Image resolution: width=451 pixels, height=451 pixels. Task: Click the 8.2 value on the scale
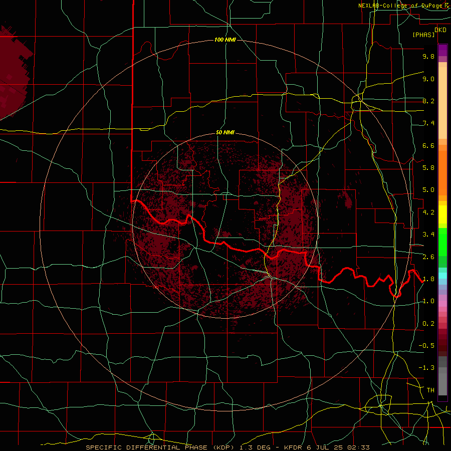(428, 101)
